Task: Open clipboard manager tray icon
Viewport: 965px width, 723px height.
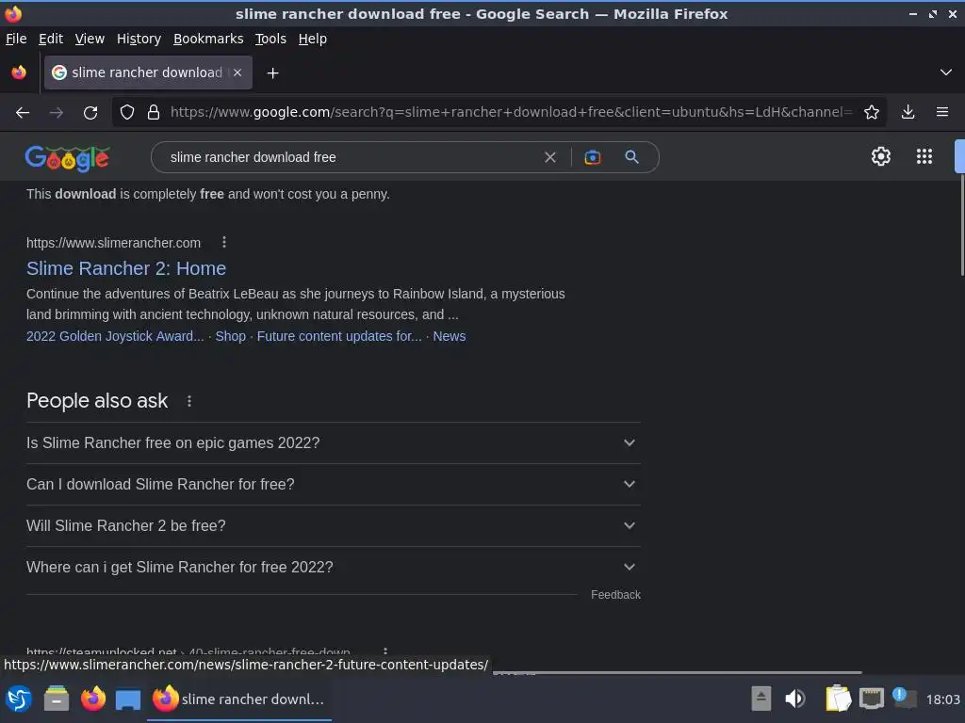Action: (x=838, y=699)
